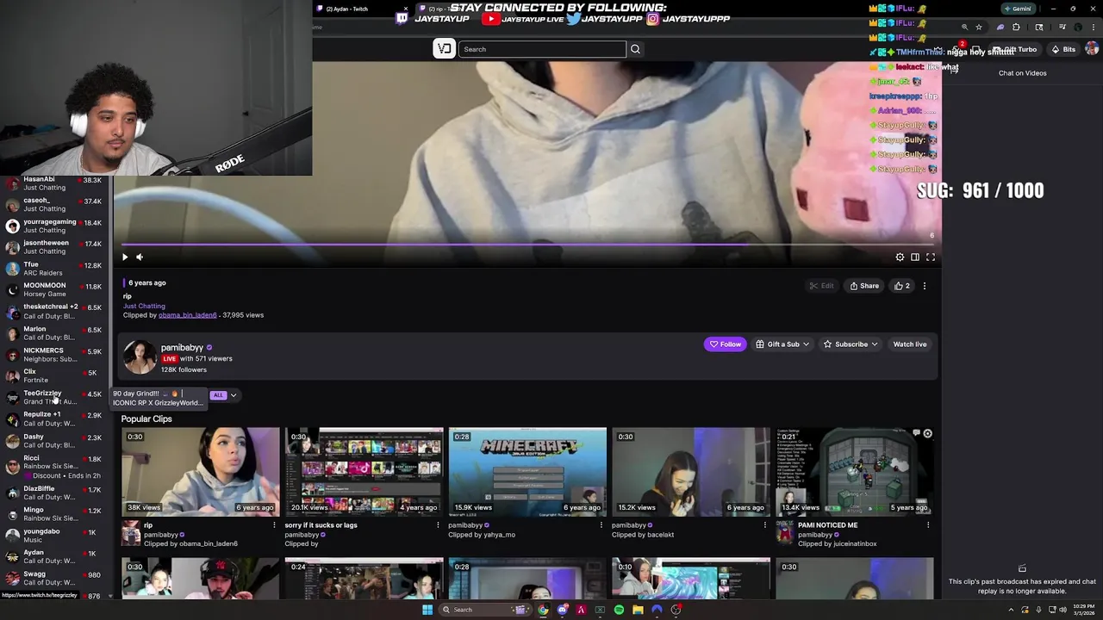Open DiazBiffle channel in sidebar

(54, 493)
